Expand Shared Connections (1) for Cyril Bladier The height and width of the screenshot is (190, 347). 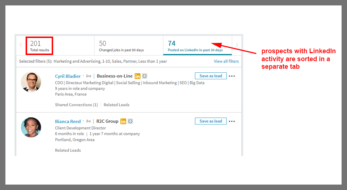point(76,105)
